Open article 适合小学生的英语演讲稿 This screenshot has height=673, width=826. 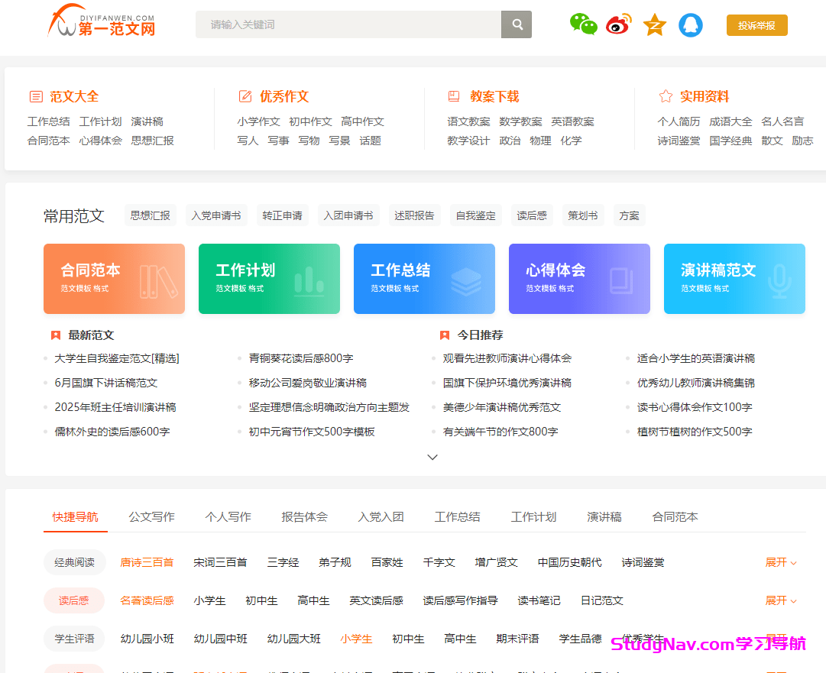(x=696, y=358)
